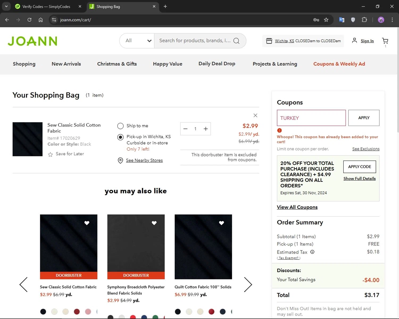Click the APPLY CODE button

tap(360, 167)
